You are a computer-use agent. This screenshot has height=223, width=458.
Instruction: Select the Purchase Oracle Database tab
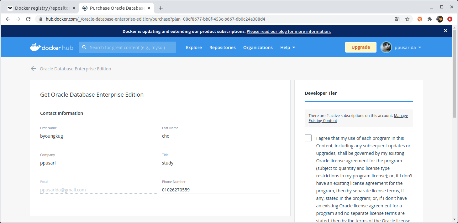116,8
